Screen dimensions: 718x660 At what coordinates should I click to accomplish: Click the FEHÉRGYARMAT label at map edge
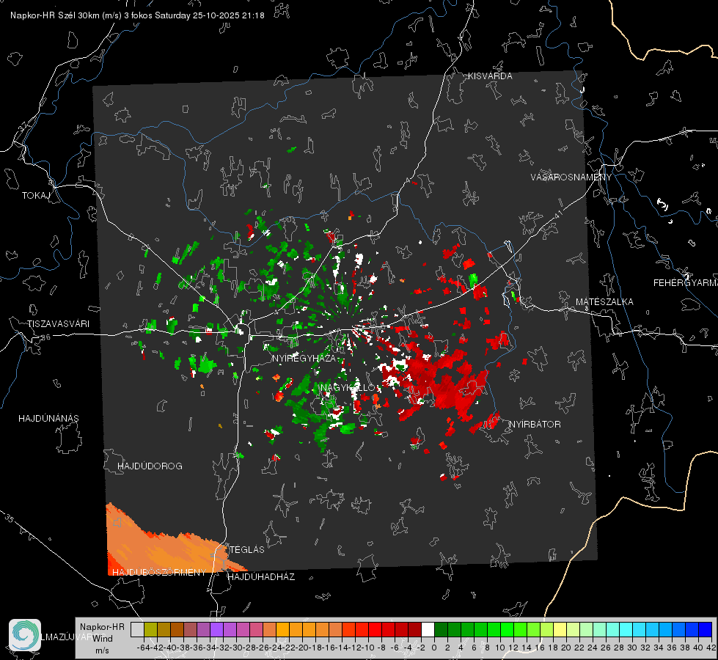point(686,283)
